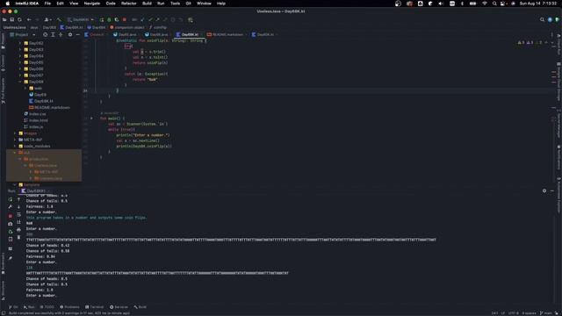The height and width of the screenshot is (316, 562).
Task: Click the Save All toolbar icon
Action: pos(11,19)
